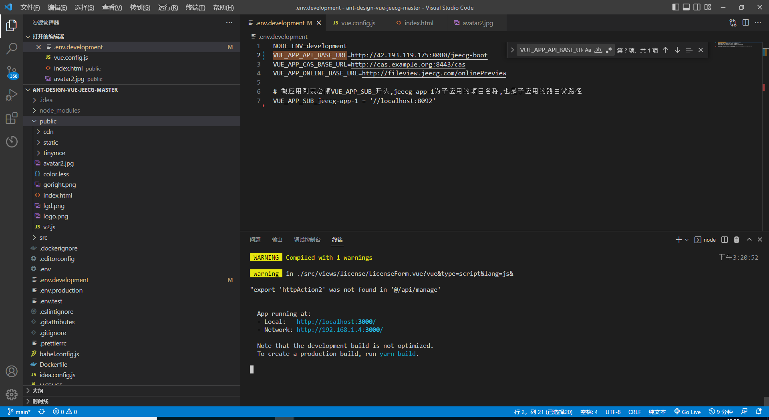Expand the 大纲 outline section
Viewport: 769px width, 420px height.
pyautogui.click(x=132, y=391)
